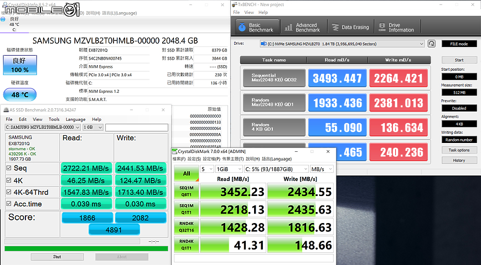Toggle the Seq checkbox in AS SSD

coord(9,168)
